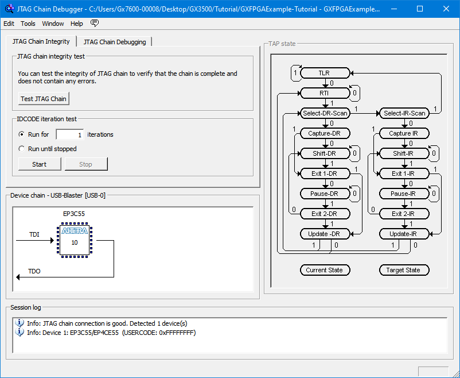The image size is (460, 378).
Task: Click the info icon on the Device 1 log entry
Action: point(20,332)
